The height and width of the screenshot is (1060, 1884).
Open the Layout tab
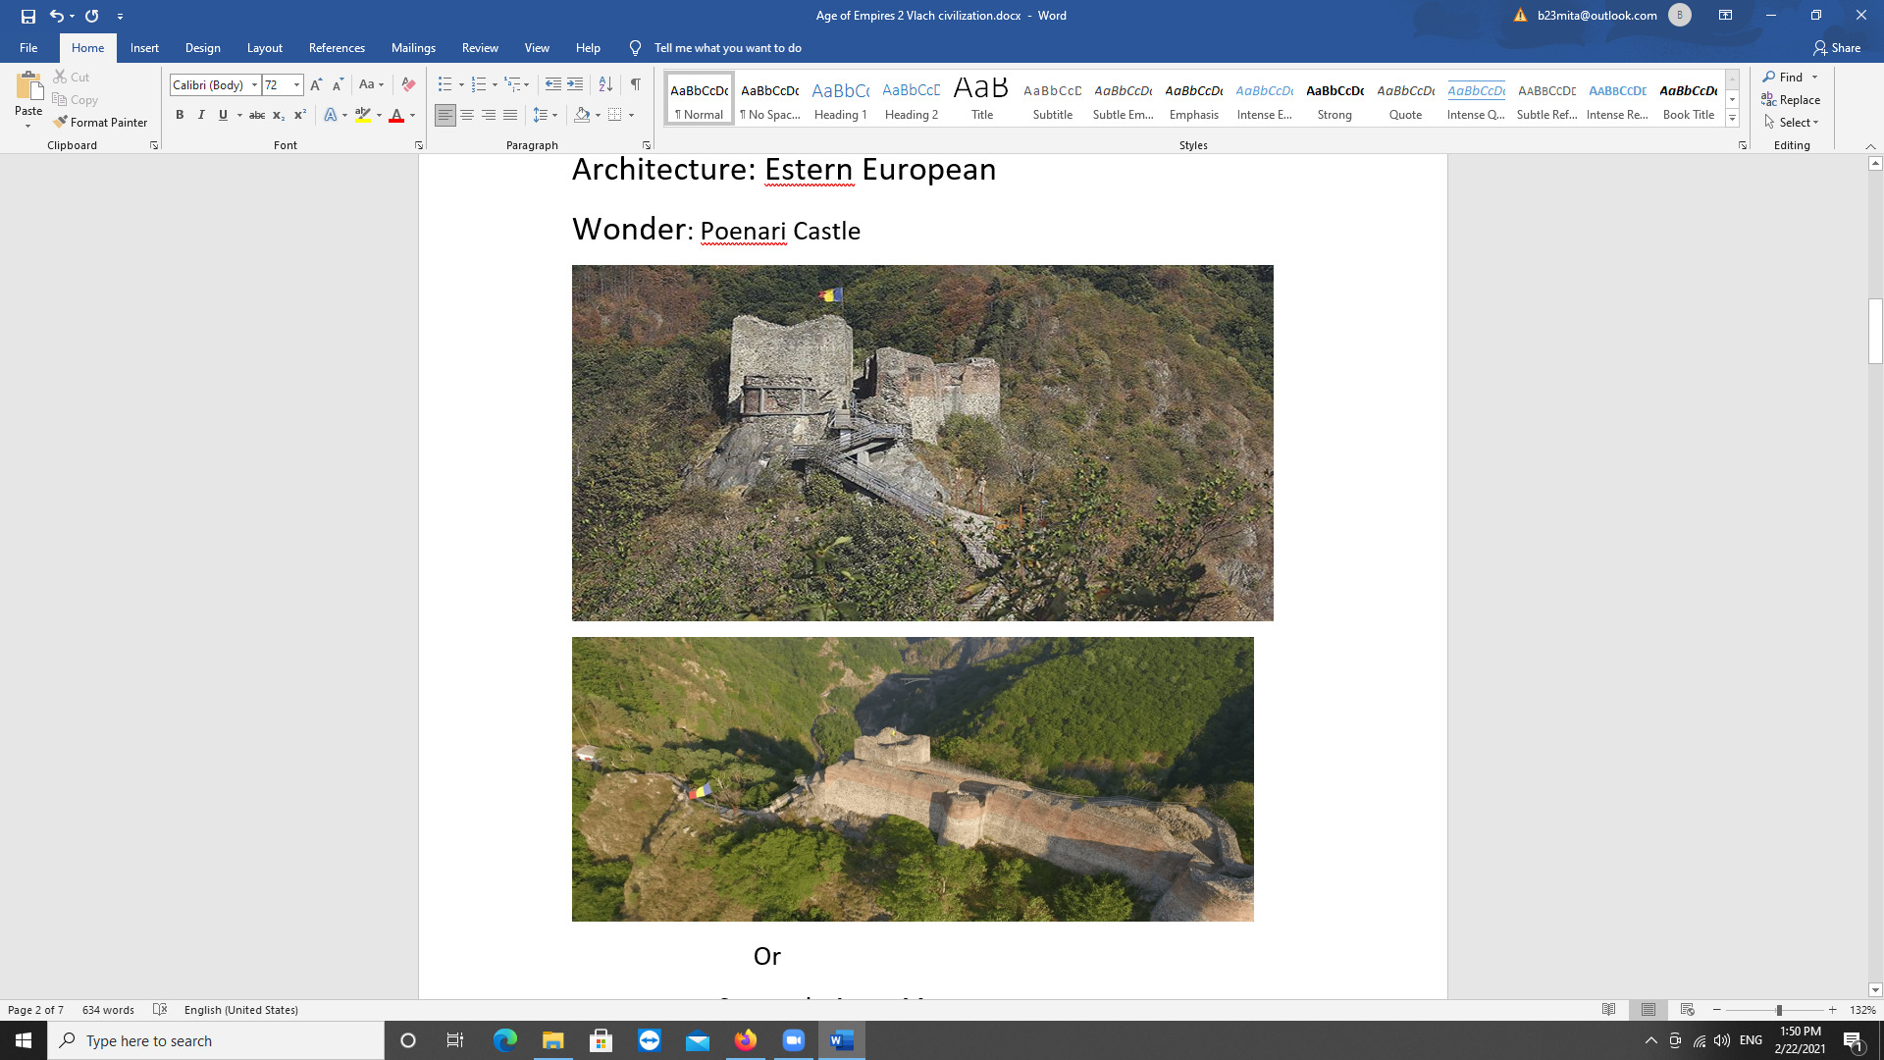pyautogui.click(x=265, y=47)
